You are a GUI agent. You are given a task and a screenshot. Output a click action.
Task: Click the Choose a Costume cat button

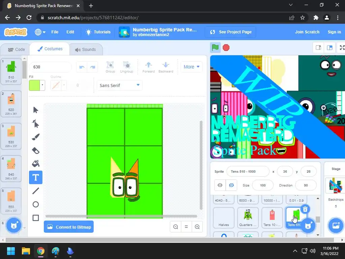coord(14,225)
